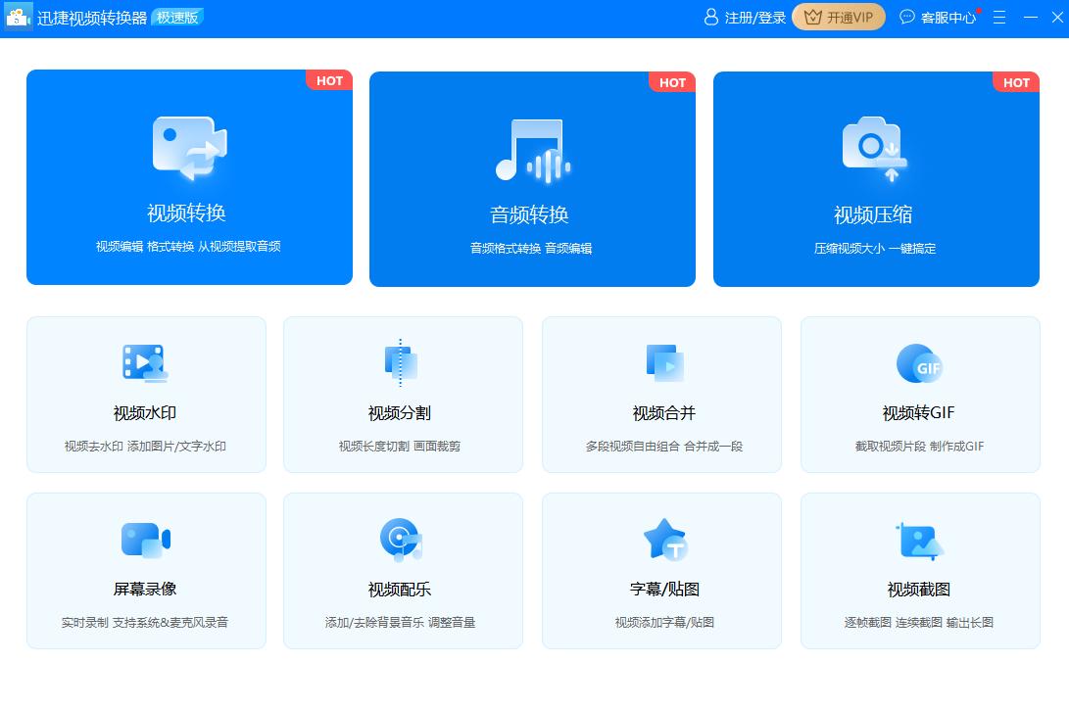The height and width of the screenshot is (710, 1069).
Task: Open the 视频转换 video conversion tool
Action: pyautogui.click(x=189, y=176)
